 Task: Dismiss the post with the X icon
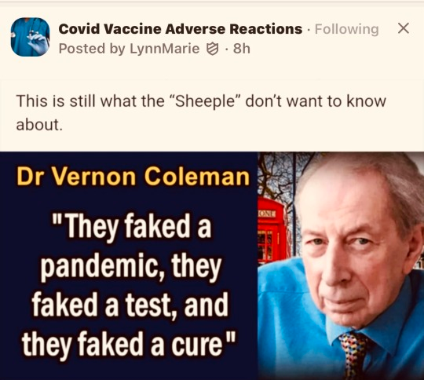pyautogui.click(x=404, y=28)
